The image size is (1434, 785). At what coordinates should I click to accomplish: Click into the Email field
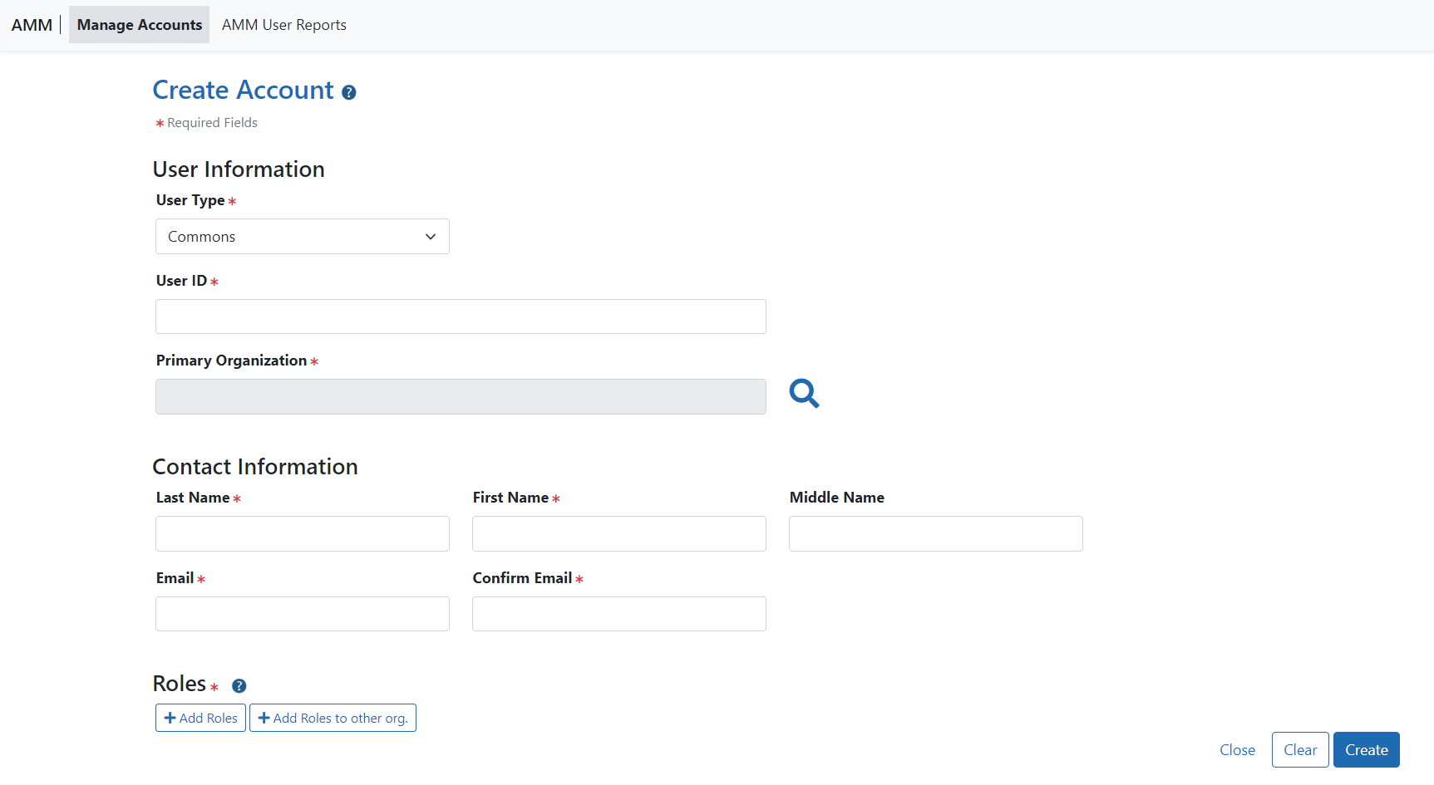click(303, 614)
